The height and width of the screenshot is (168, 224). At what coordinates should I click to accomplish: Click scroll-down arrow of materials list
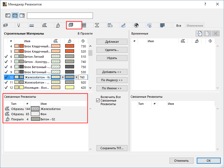point(90,88)
